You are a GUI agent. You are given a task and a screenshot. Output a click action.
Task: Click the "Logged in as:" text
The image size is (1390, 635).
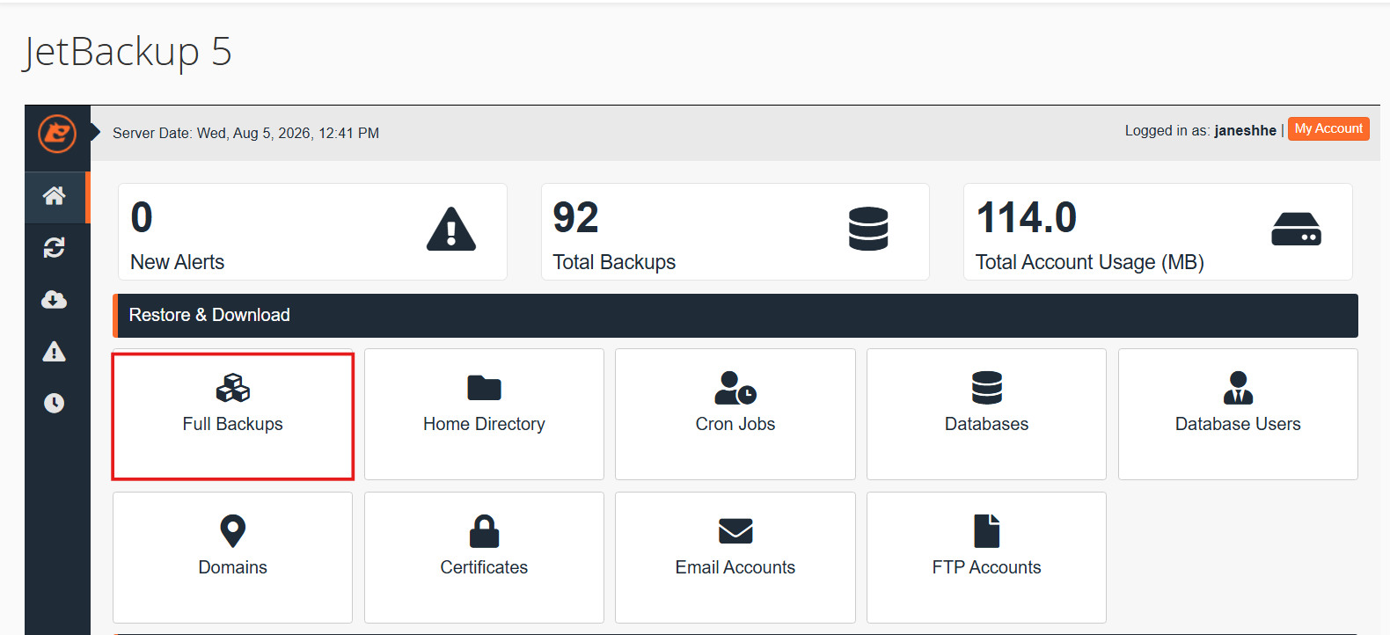1167,130
